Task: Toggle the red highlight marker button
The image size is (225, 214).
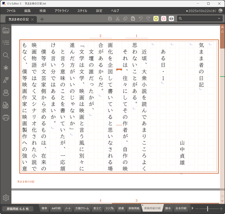Action: tap(163, 19)
